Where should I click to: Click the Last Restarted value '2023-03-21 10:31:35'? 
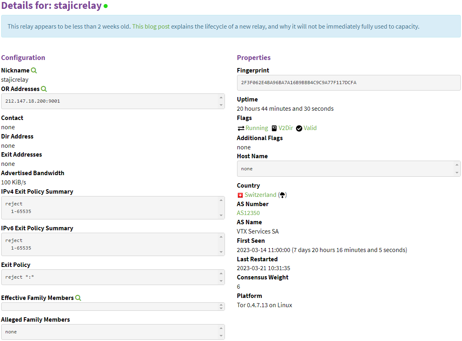[264, 268]
